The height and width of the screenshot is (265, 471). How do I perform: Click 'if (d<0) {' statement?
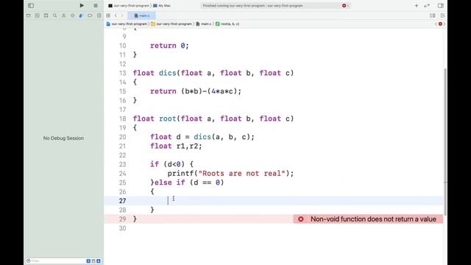tap(171, 164)
